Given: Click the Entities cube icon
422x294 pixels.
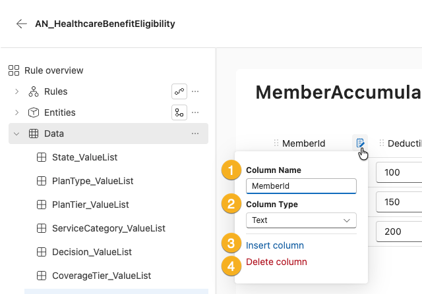Looking at the screenshot, I should pos(34,112).
